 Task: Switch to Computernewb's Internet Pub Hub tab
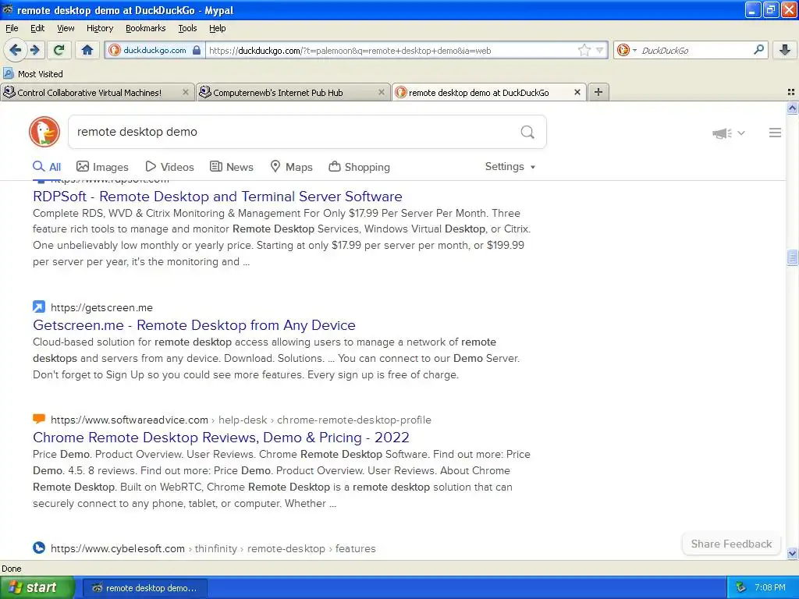pyautogui.click(x=278, y=93)
